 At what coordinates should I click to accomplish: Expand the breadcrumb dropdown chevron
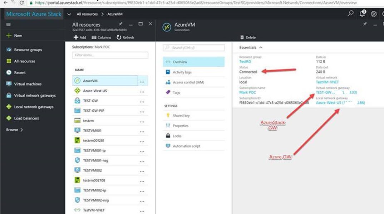coord(69,14)
